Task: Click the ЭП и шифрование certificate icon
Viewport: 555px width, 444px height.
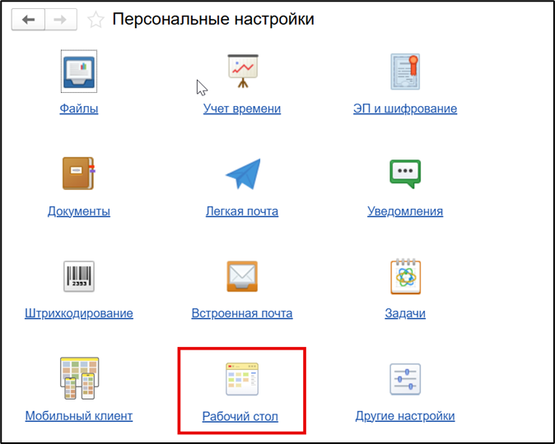Action: (405, 72)
